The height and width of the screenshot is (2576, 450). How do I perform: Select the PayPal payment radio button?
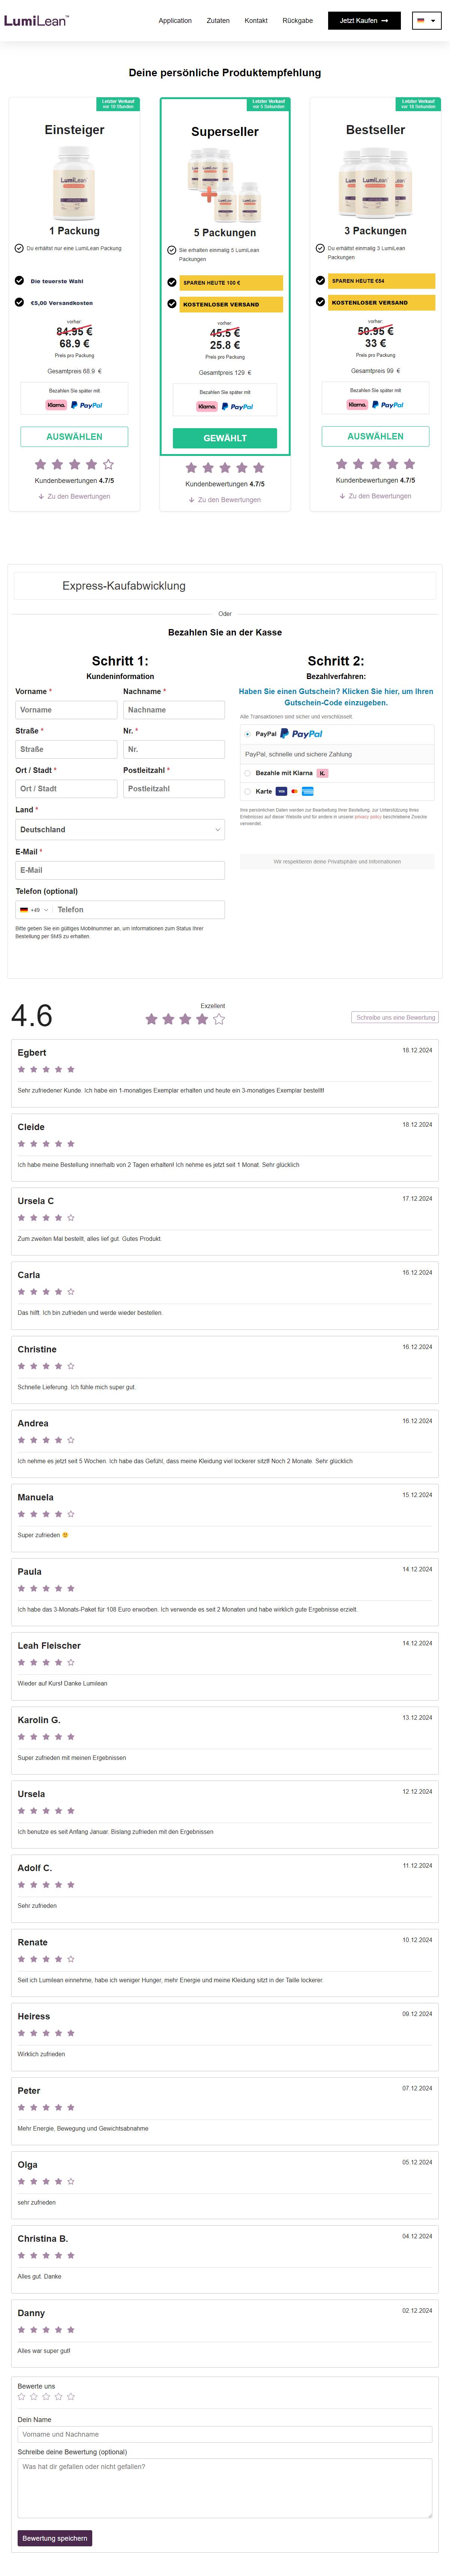point(247,734)
